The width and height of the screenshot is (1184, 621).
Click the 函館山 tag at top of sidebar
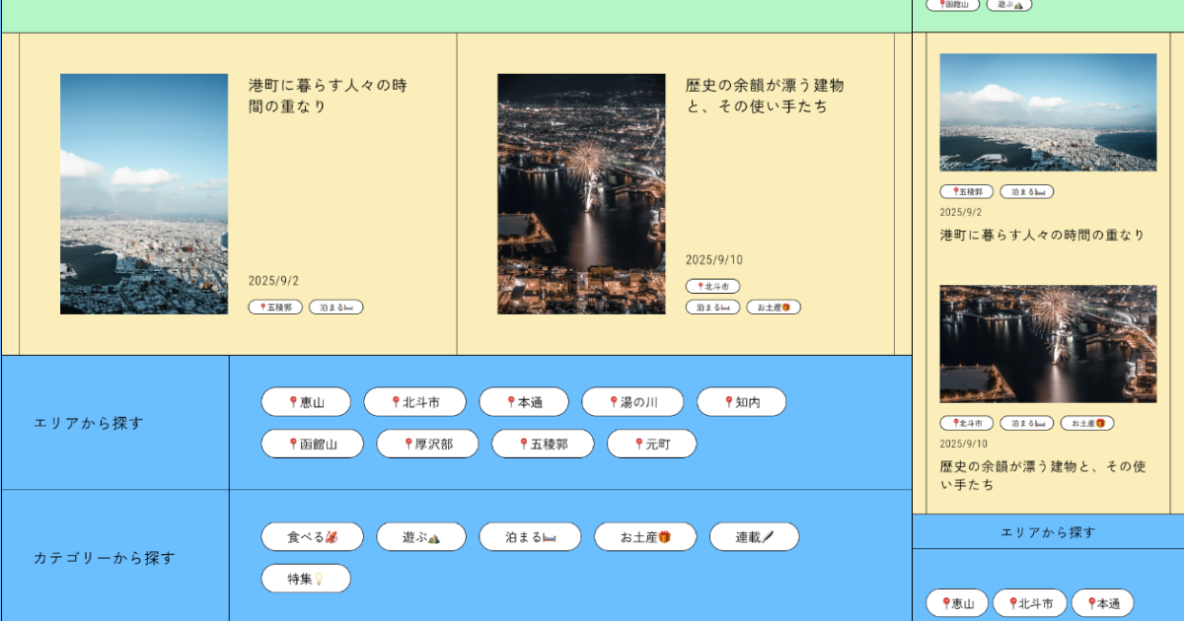click(953, 5)
